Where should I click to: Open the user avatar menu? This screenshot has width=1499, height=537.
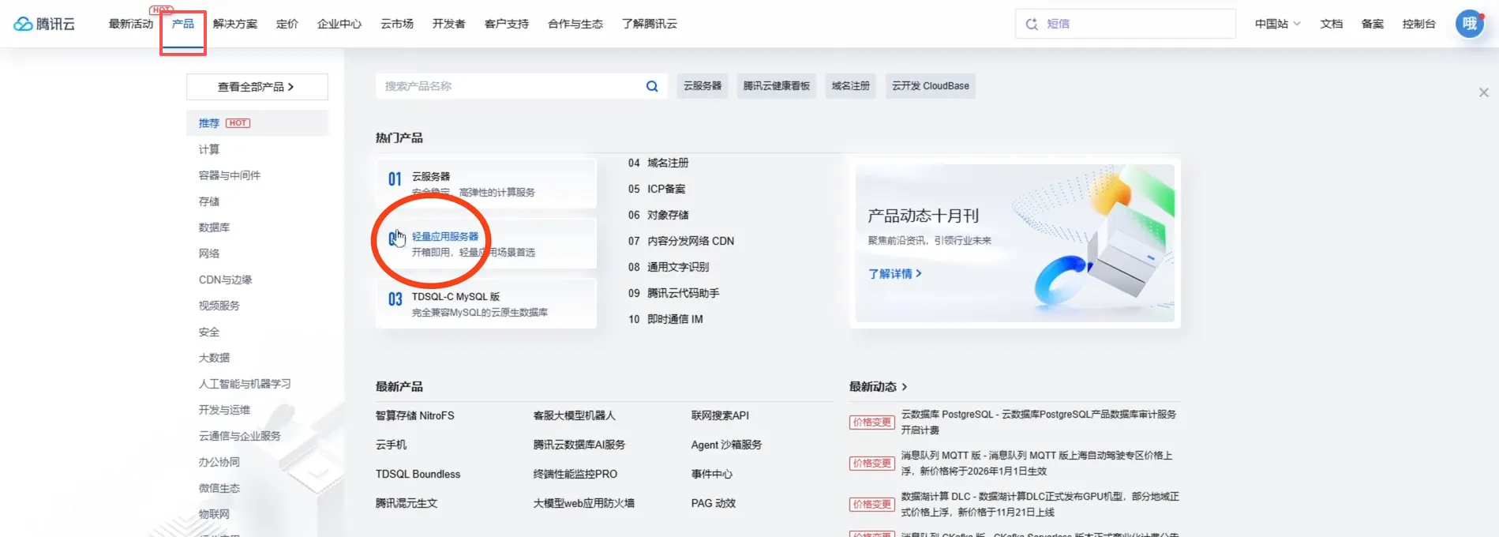click(x=1469, y=24)
